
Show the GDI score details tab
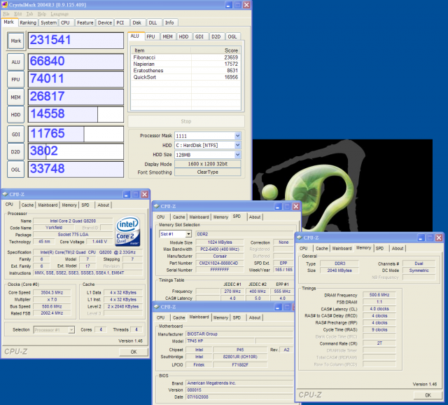[x=200, y=36]
